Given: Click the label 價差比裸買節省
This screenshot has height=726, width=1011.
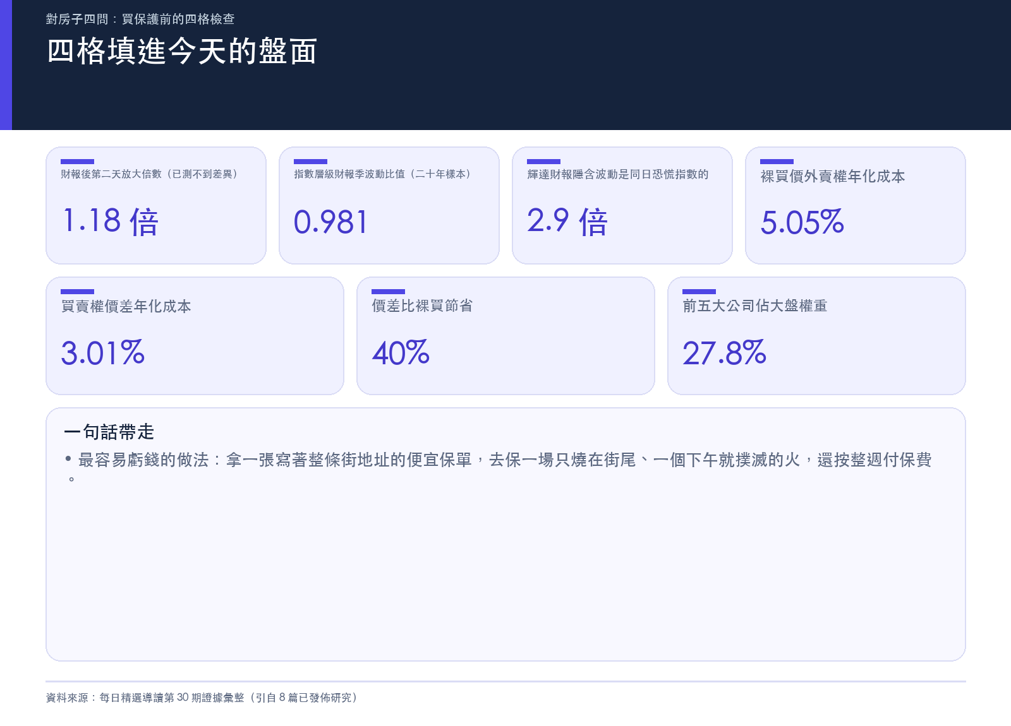Looking at the screenshot, I should click(423, 306).
